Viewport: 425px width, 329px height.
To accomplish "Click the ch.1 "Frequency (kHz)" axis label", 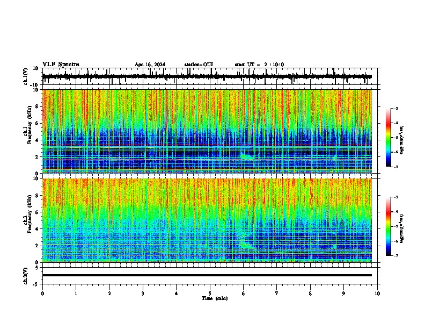I will click(30, 124).
